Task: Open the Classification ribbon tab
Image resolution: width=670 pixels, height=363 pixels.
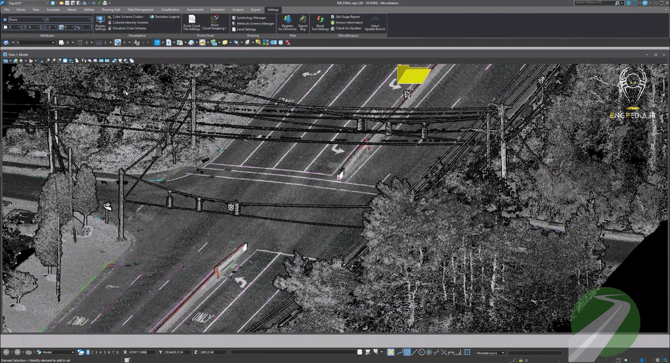Action: pos(170,10)
